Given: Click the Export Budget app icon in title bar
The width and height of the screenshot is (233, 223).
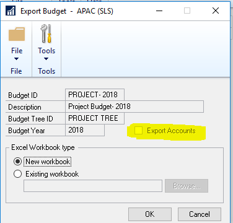Looking at the screenshot, I should (x=11, y=11).
